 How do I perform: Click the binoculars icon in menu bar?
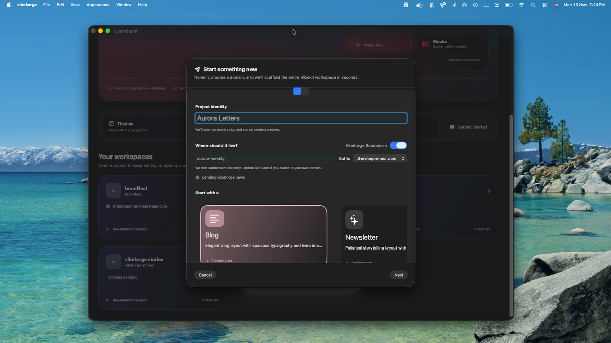tap(406, 5)
